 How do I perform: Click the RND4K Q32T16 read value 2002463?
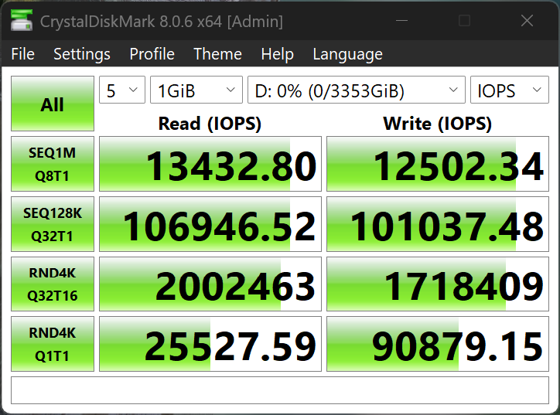[210, 284]
